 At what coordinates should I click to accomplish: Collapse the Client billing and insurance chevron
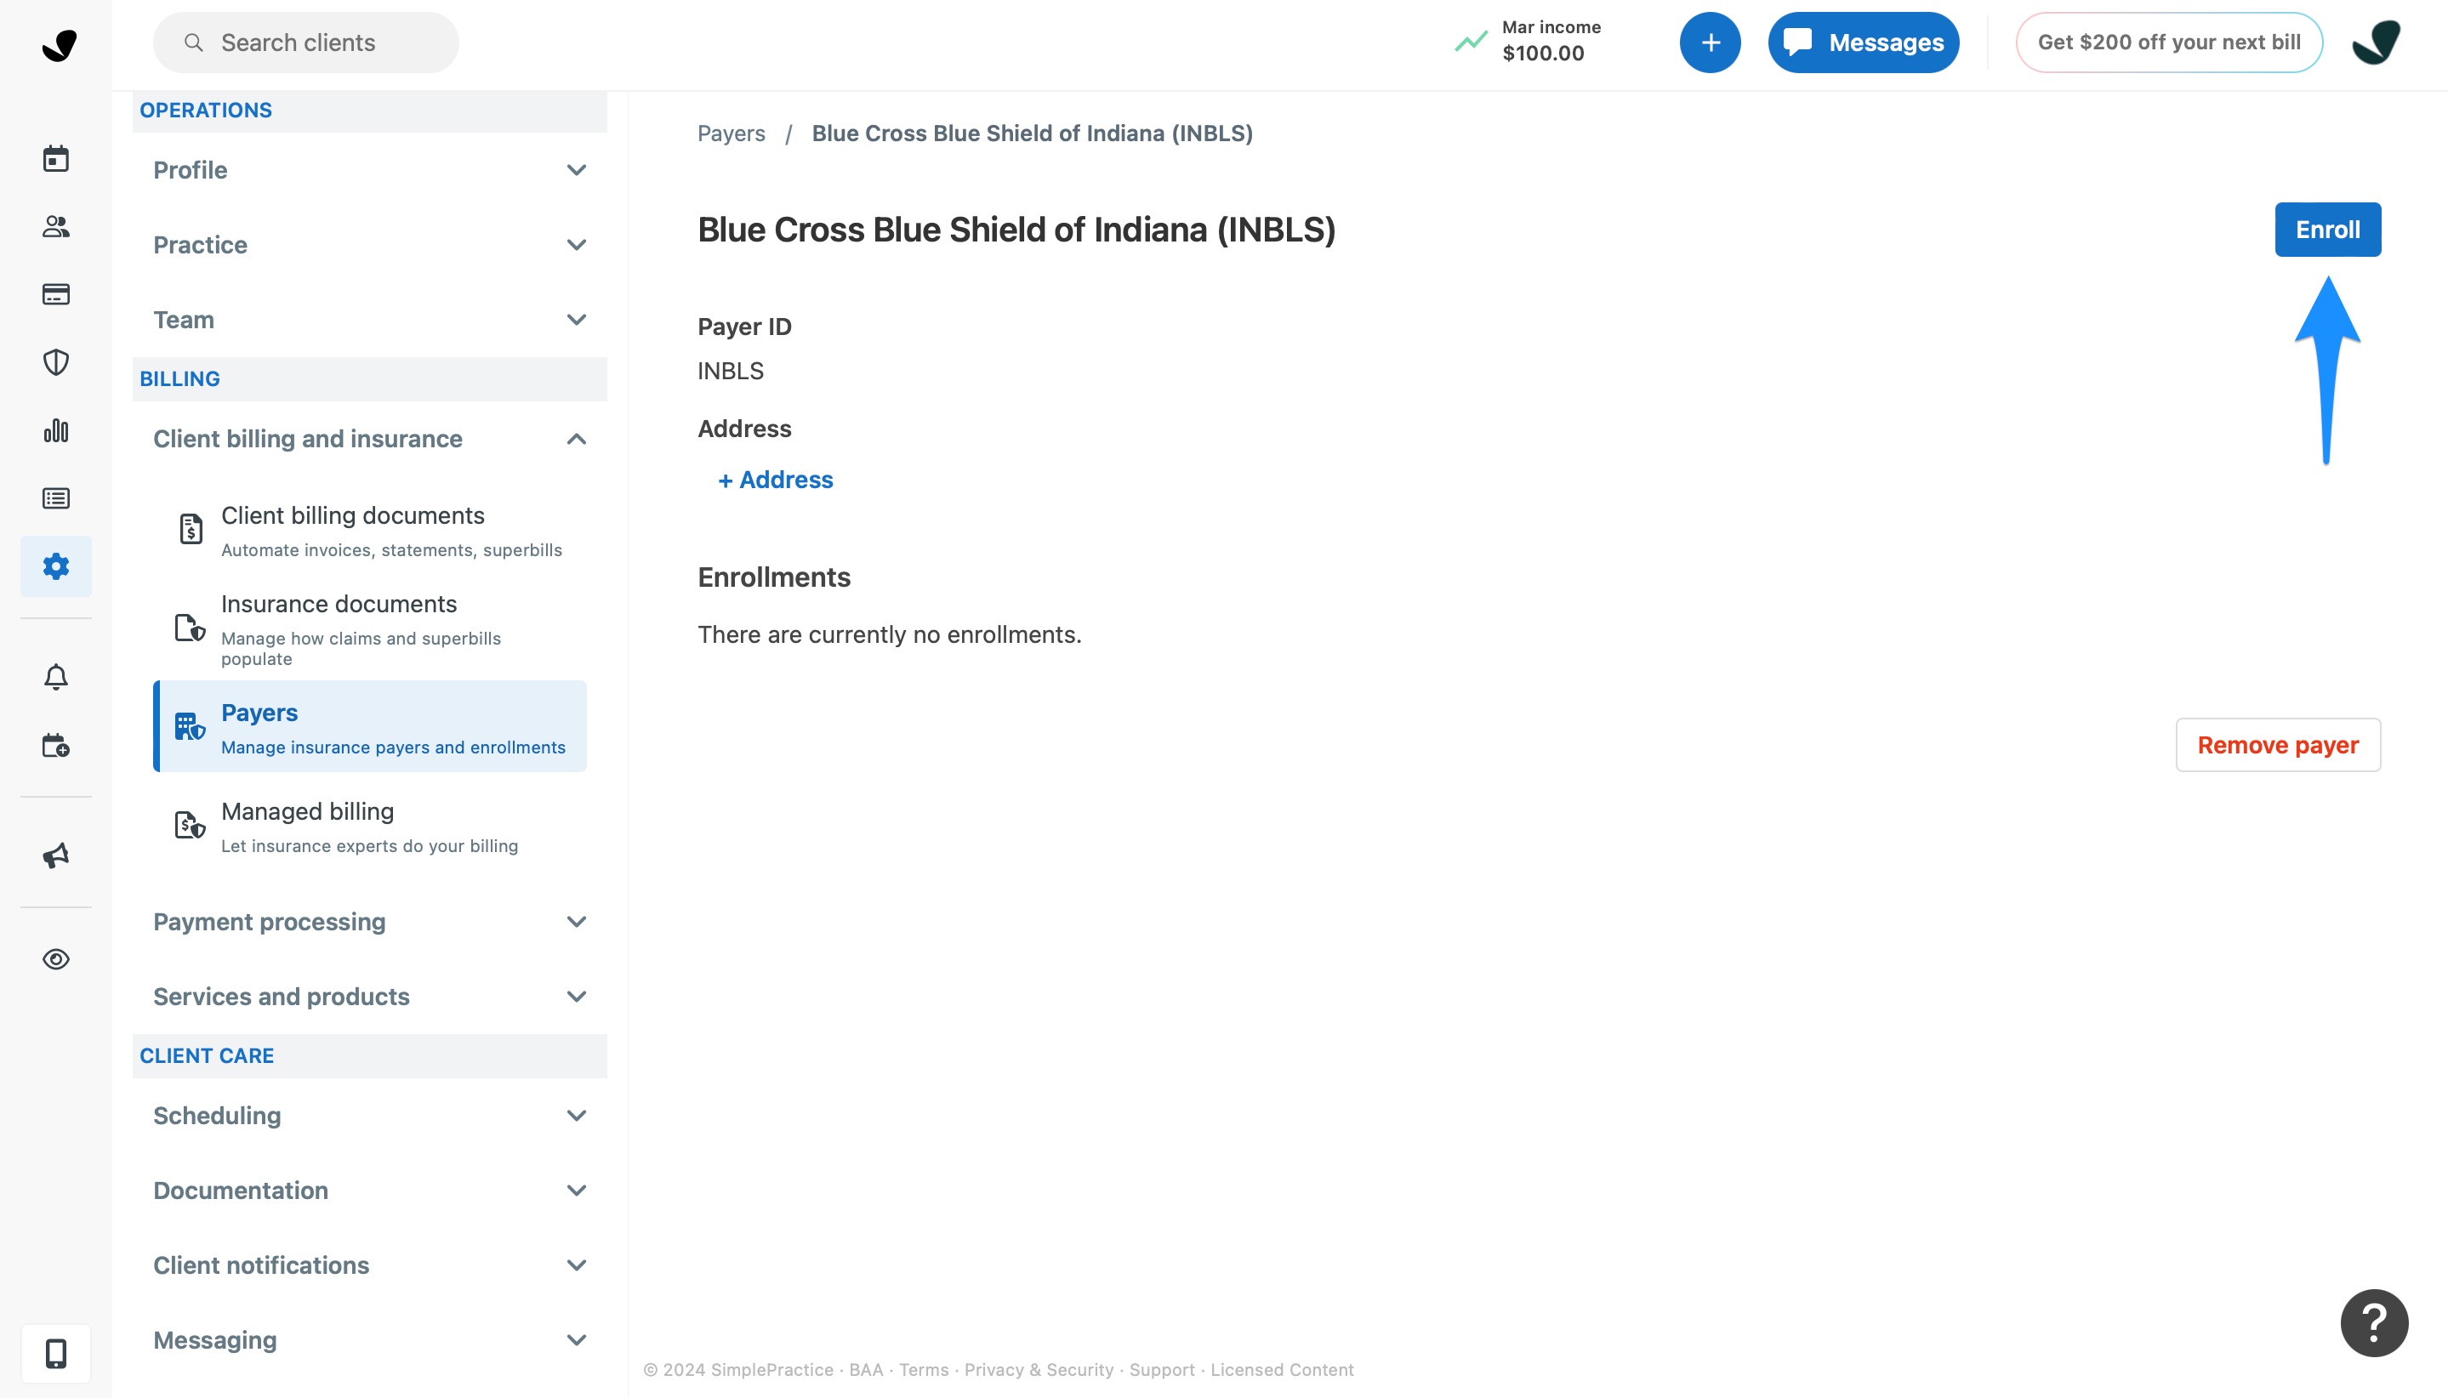(576, 439)
